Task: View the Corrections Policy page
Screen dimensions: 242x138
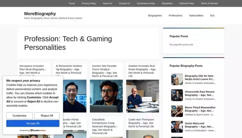Action: (x=146, y=3)
